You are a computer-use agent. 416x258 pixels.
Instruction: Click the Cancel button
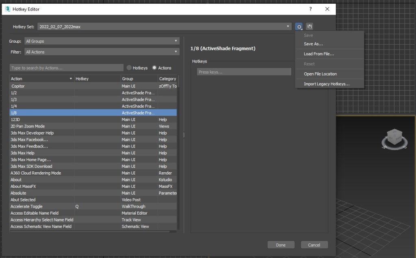314,245
